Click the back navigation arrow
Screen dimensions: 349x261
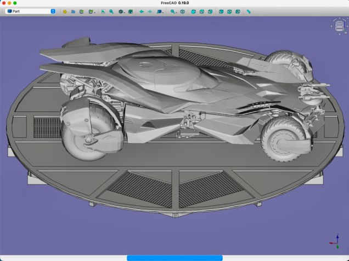(142, 11)
